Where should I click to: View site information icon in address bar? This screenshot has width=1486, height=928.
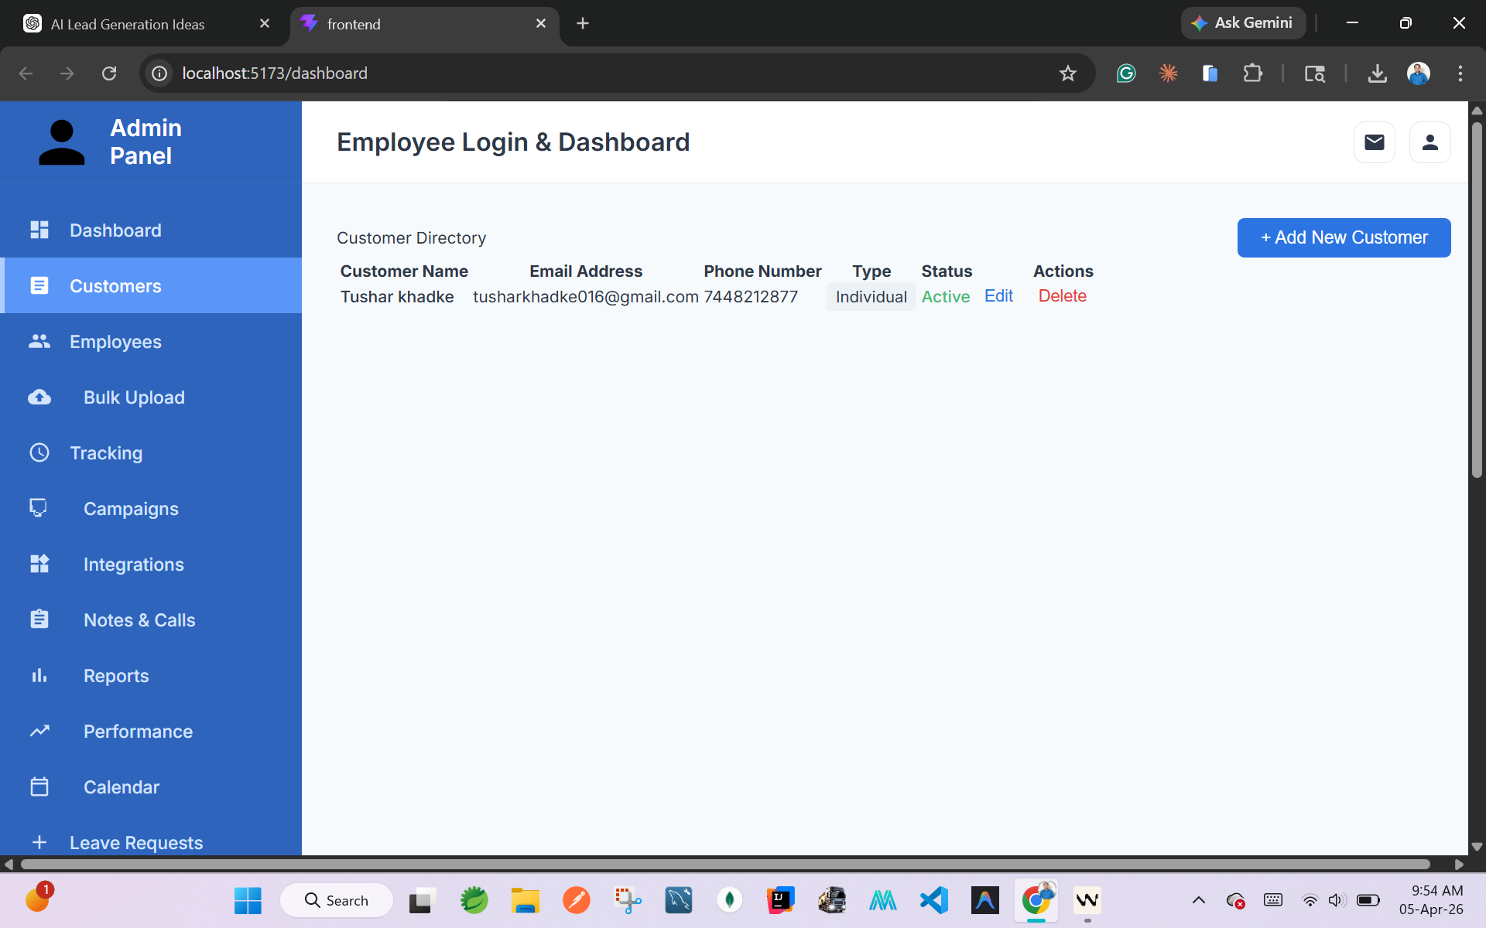[x=159, y=73]
